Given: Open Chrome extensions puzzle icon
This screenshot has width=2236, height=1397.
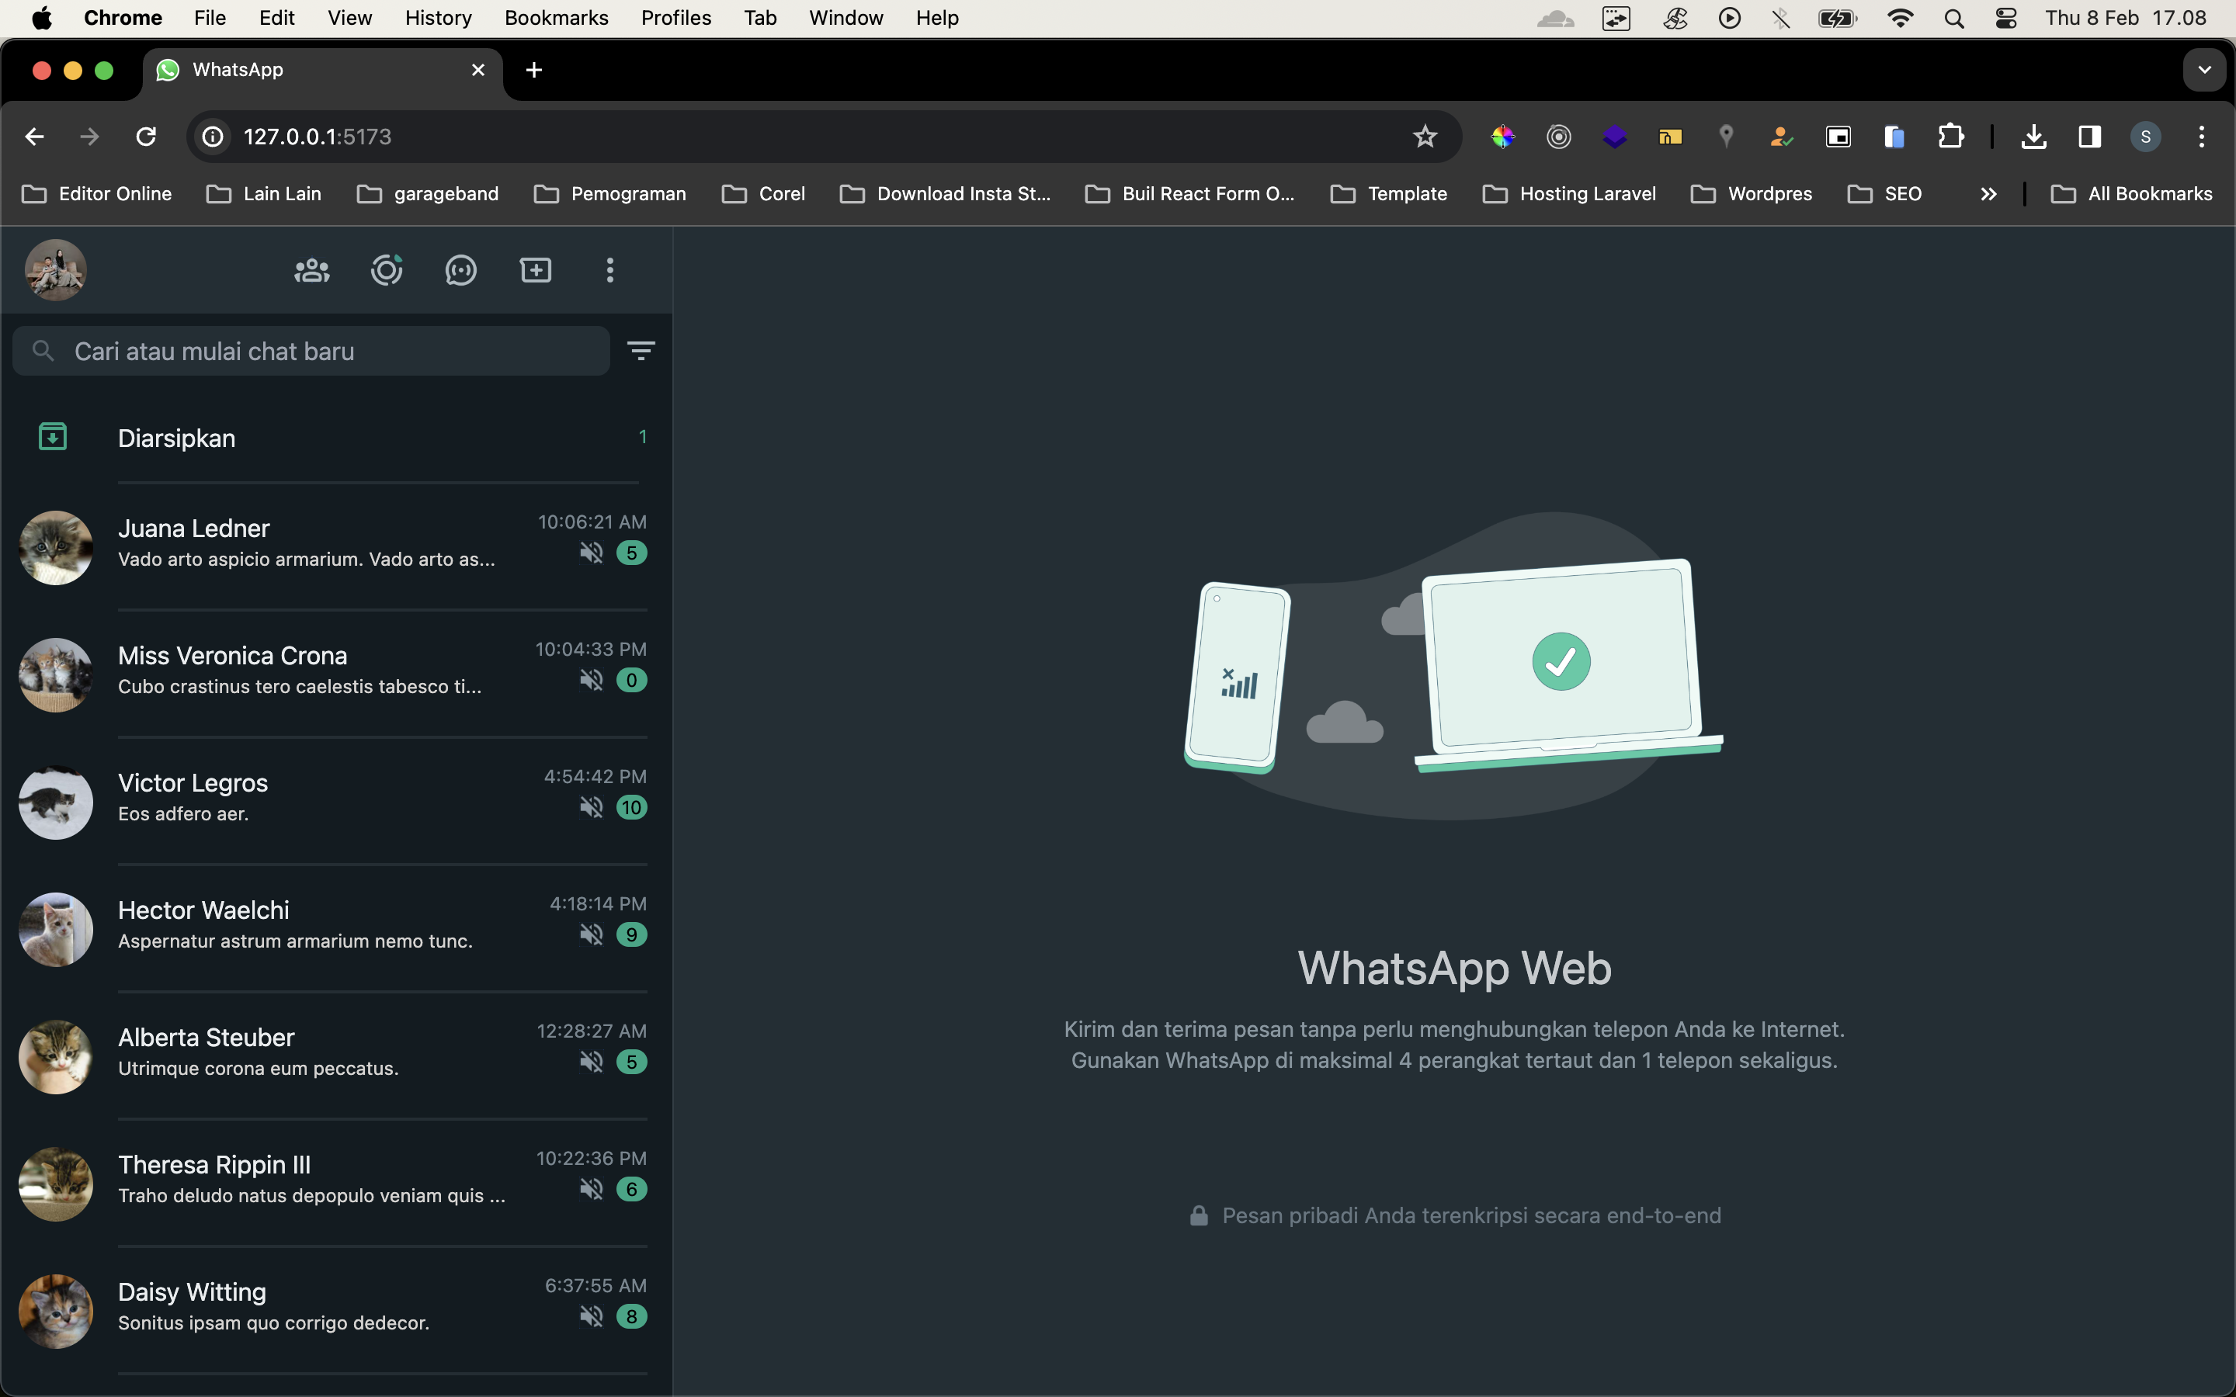Looking at the screenshot, I should click(1950, 137).
